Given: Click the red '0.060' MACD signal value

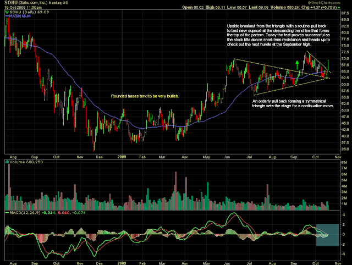Looking at the screenshot, I should pyautogui.click(x=64, y=212).
